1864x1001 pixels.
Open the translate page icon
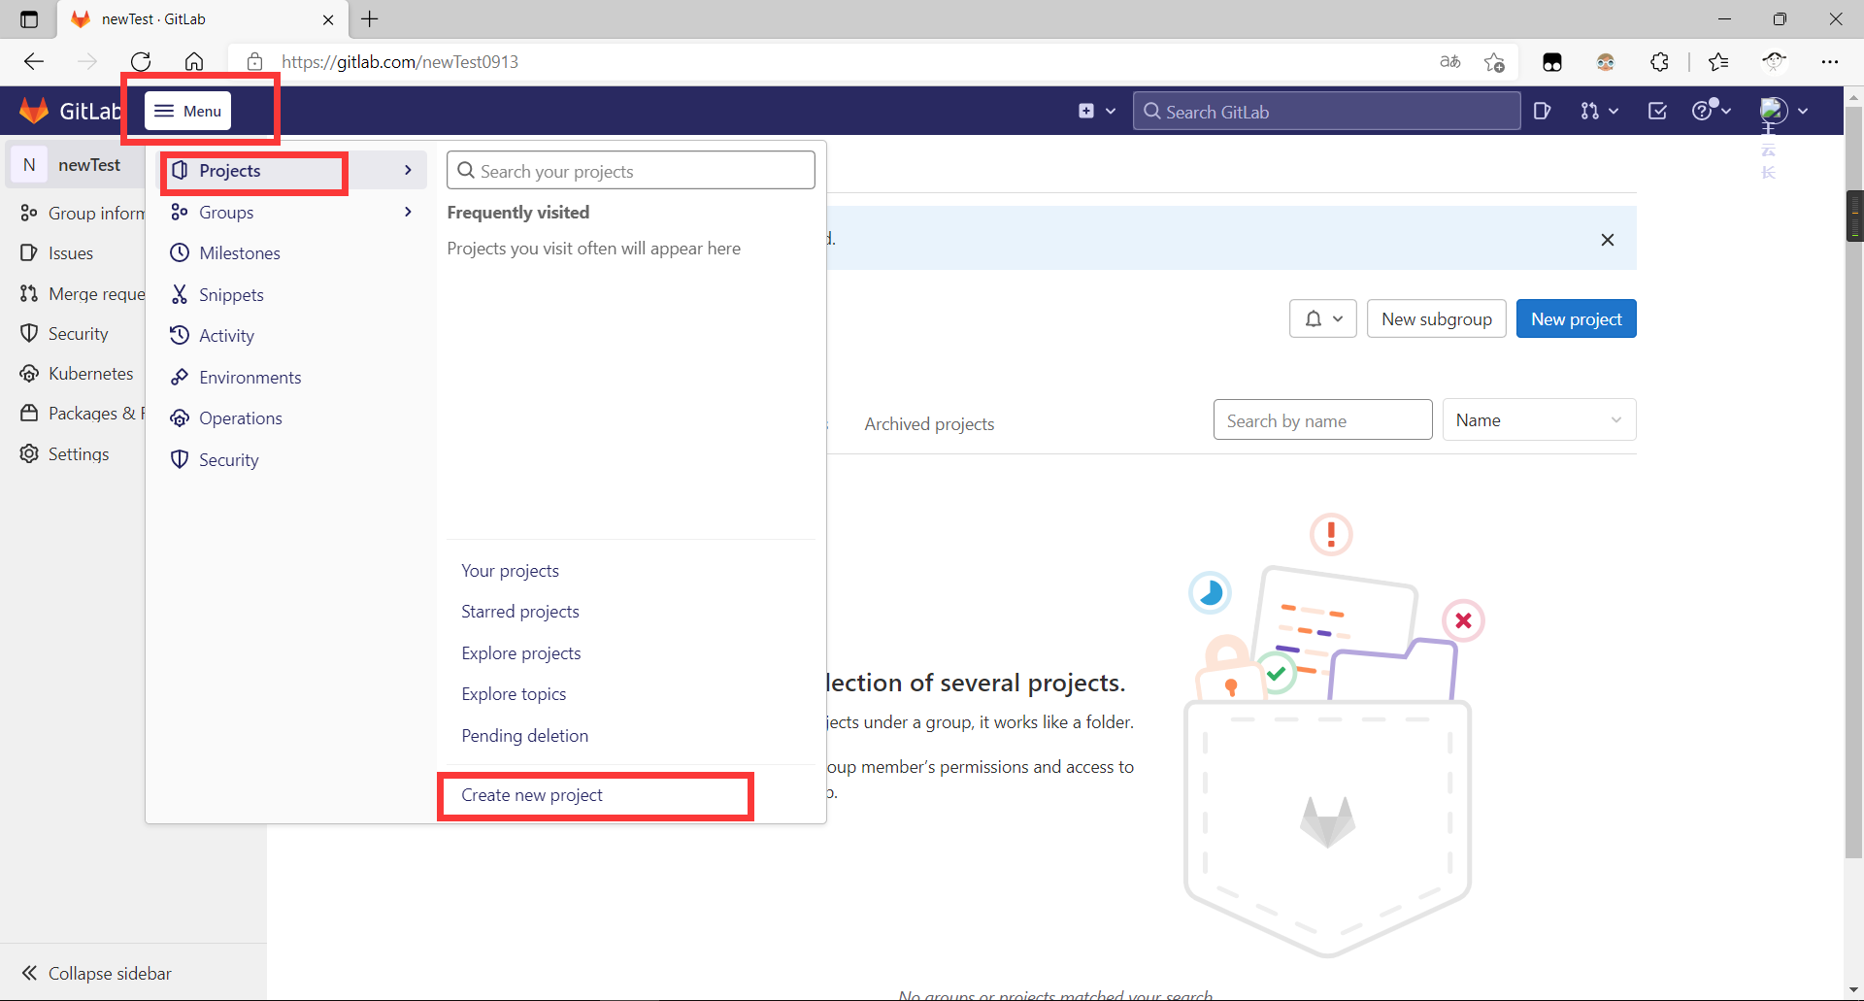(x=1450, y=62)
